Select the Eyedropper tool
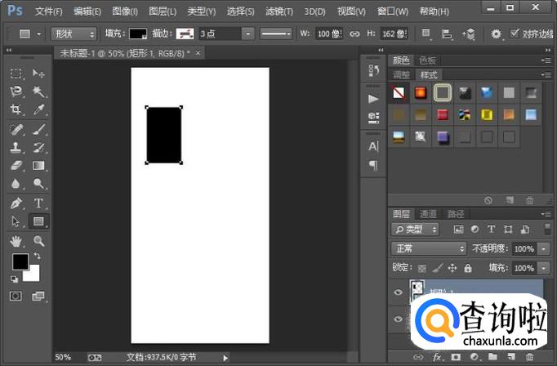The image size is (557, 366). point(38,109)
